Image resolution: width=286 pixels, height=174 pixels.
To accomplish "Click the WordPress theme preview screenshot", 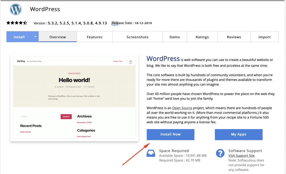I will [x=74, y=98].
